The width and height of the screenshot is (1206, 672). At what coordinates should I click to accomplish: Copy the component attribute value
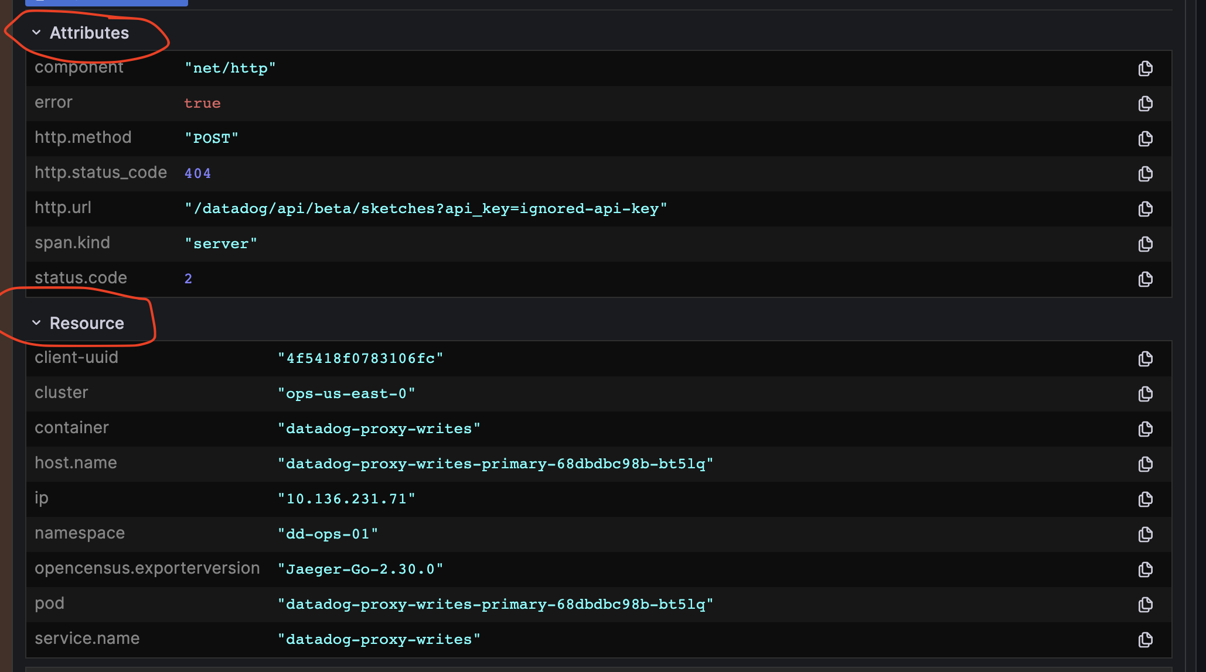pyautogui.click(x=1145, y=68)
